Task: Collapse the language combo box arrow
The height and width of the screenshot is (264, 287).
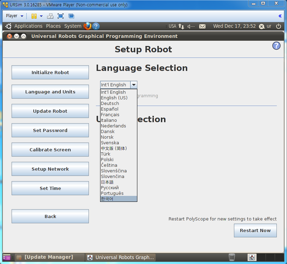Action: [134, 85]
